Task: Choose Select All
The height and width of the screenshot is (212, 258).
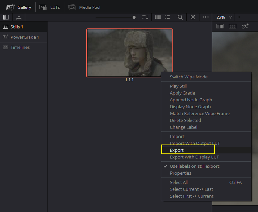Action: 206,182
